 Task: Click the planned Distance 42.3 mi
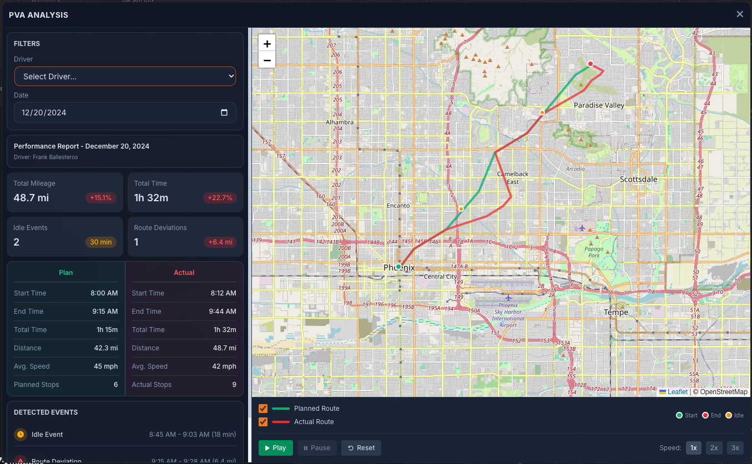coord(106,348)
